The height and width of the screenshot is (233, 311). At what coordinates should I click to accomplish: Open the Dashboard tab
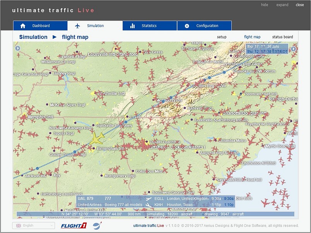pos(40,26)
